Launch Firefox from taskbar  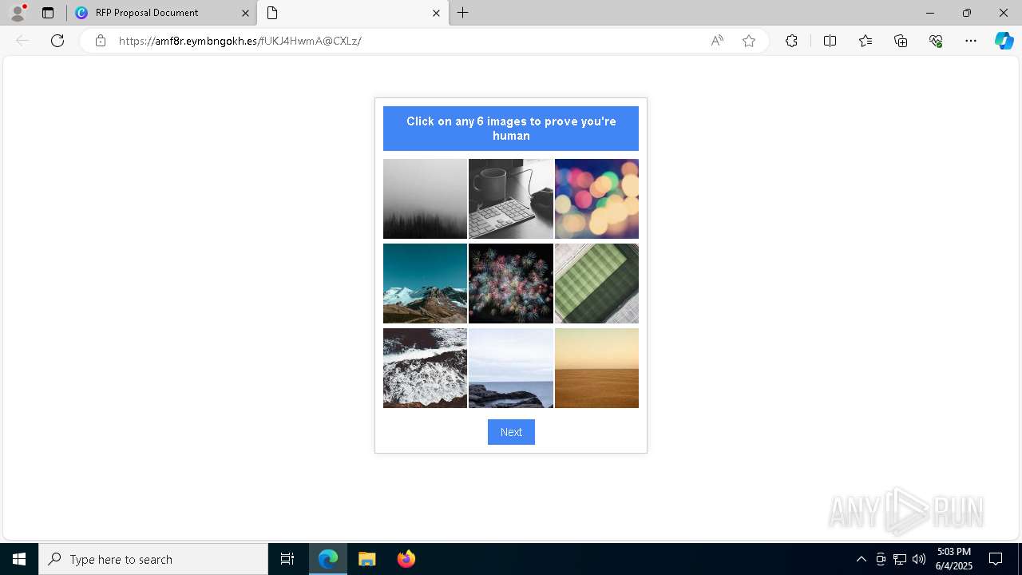pos(406,559)
